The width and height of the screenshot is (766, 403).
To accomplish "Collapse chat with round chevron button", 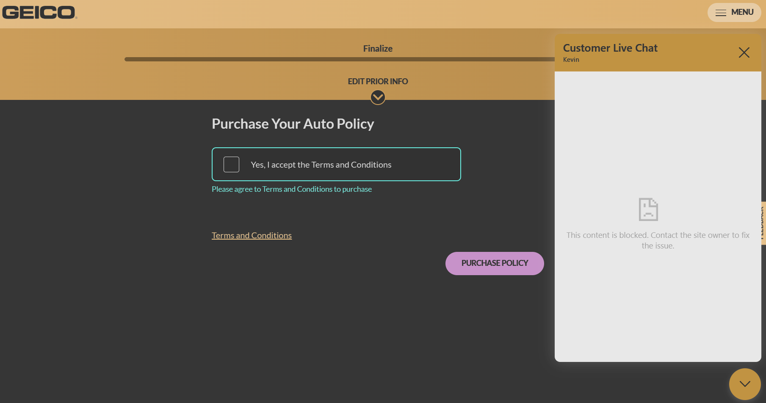I will pos(745,384).
